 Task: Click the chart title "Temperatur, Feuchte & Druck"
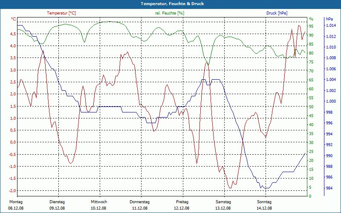pyautogui.click(x=172, y=4)
